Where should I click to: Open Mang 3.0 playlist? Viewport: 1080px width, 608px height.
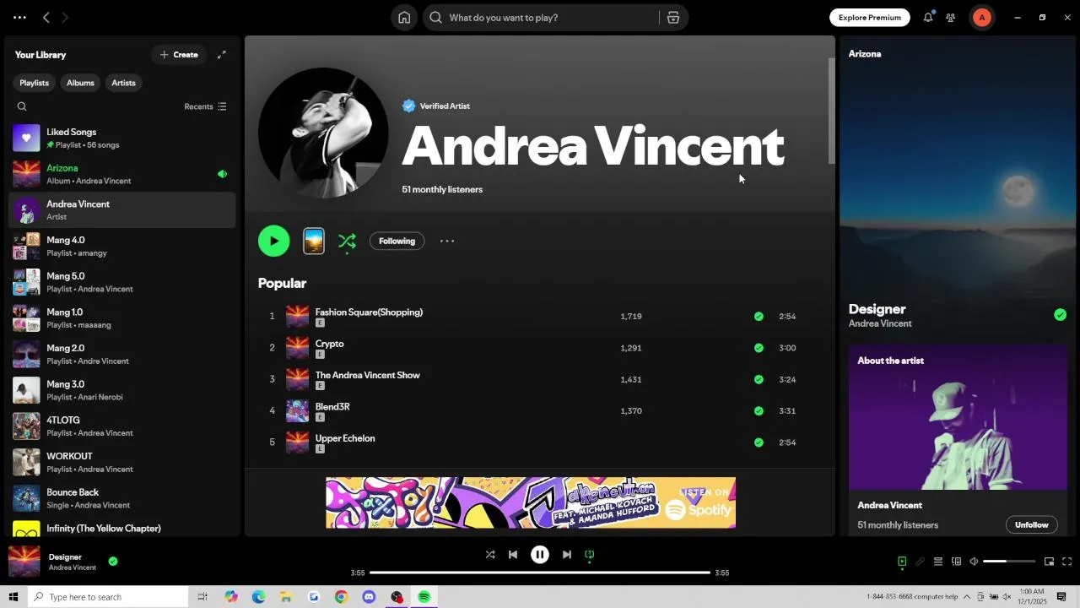click(x=121, y=390)
